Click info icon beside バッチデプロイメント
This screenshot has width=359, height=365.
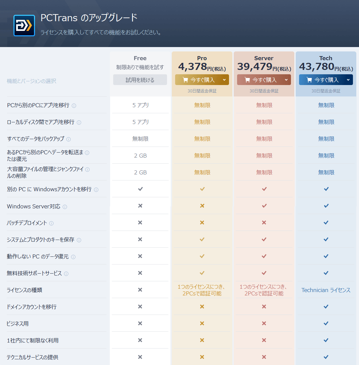click(x=52, y=223)
